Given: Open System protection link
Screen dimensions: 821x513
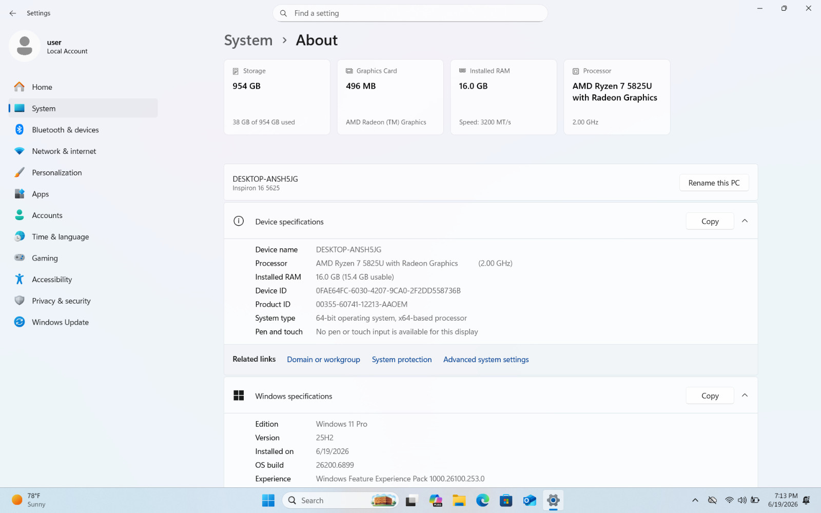Looking at the screenshot, I should (x=402, y=360).
